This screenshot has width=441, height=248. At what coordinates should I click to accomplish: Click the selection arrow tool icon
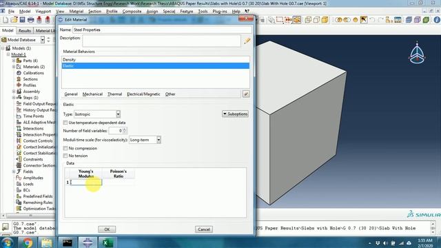click(364, 20)
